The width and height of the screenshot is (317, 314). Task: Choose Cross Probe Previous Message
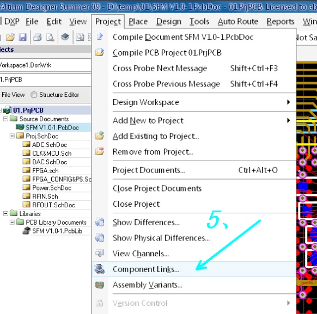tap(194, 84)
